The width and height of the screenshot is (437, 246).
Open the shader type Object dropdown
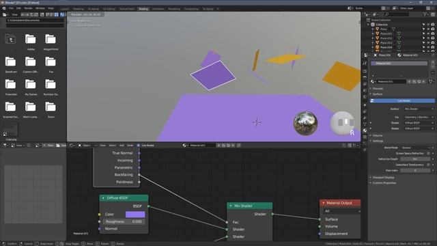(87, 146)
